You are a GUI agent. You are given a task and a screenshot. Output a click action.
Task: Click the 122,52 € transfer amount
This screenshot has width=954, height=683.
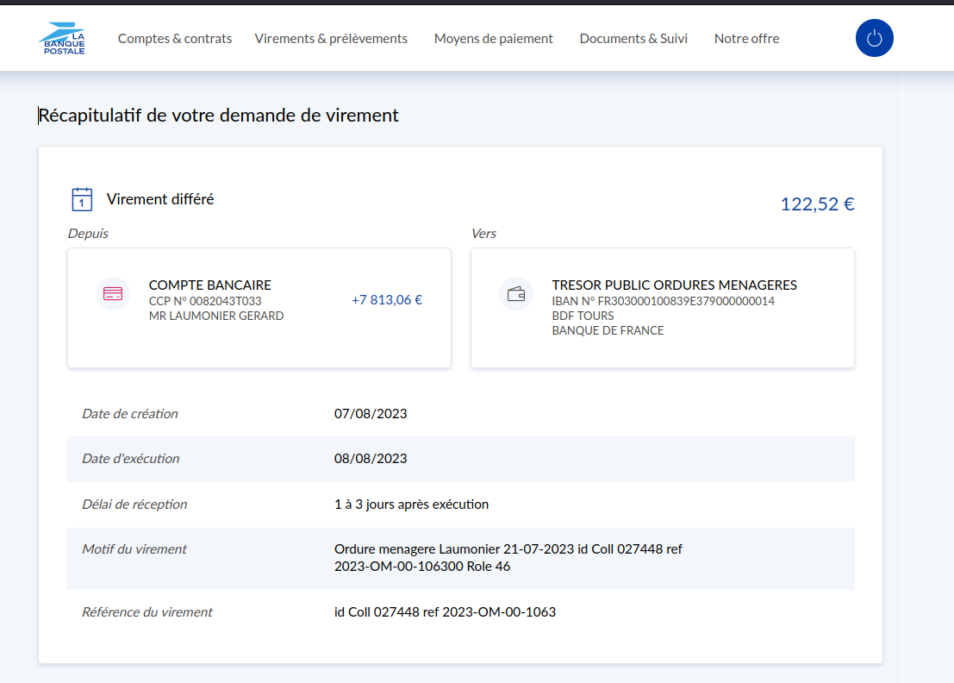[x=817, y=204]
